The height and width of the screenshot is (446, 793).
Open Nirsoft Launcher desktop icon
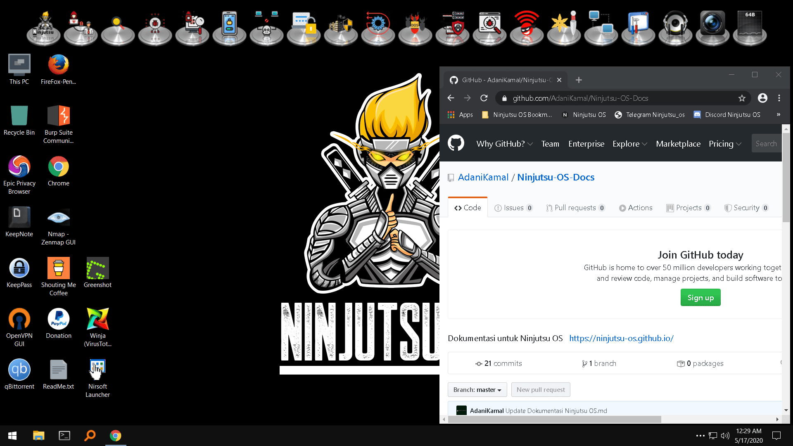97,378
